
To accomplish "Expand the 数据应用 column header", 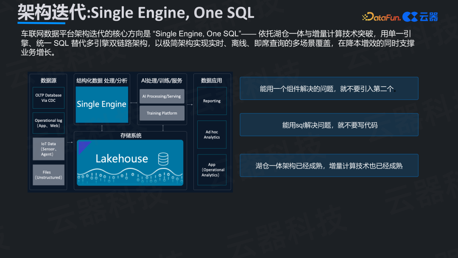I will pos(212,81).
